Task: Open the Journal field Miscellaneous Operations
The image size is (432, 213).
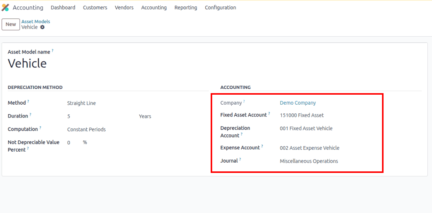Action: (309, 161)
